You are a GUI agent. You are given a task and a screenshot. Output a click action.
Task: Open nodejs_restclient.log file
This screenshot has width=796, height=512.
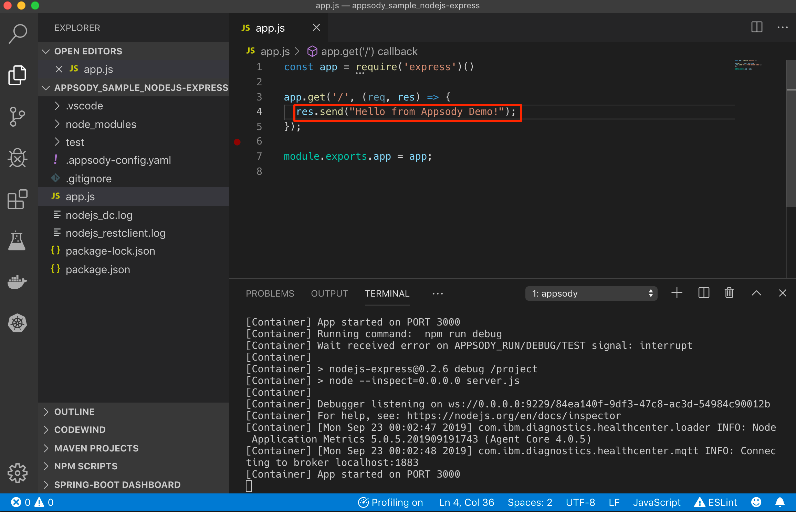tap(134, 233)
